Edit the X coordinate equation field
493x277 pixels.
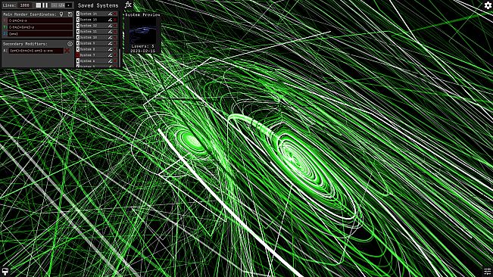[40, 20]
